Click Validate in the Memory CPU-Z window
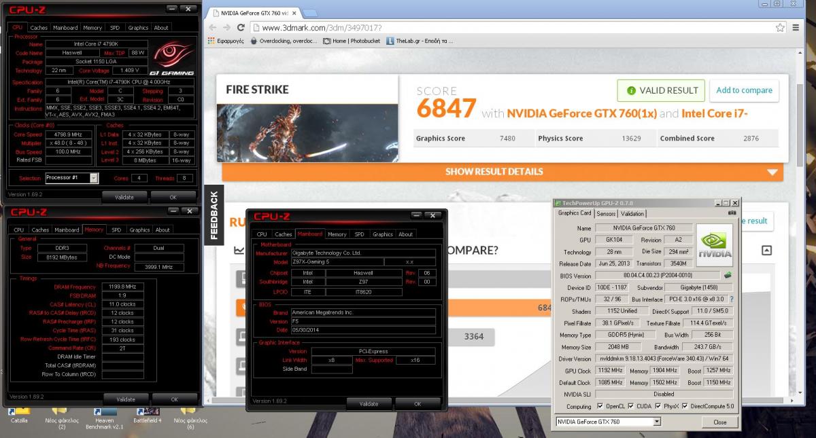The width and height of the screenshot is (816, 438). (126, 399)
